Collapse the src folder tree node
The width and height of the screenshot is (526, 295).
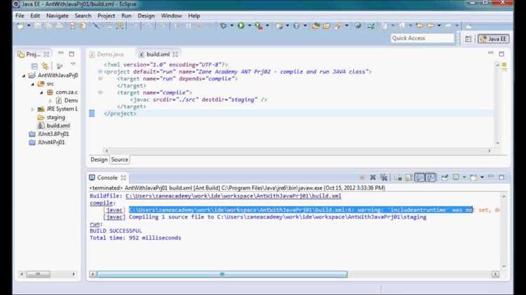coord(32,84)
